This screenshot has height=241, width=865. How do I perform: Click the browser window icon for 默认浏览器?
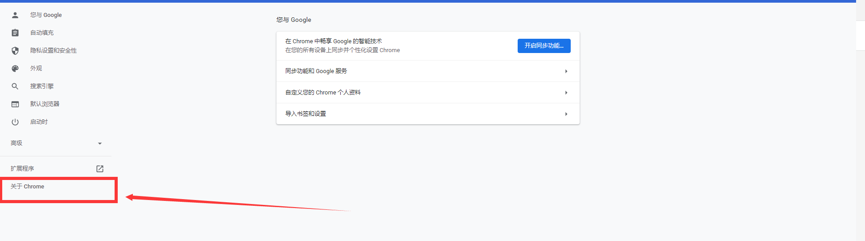(15, 104)
